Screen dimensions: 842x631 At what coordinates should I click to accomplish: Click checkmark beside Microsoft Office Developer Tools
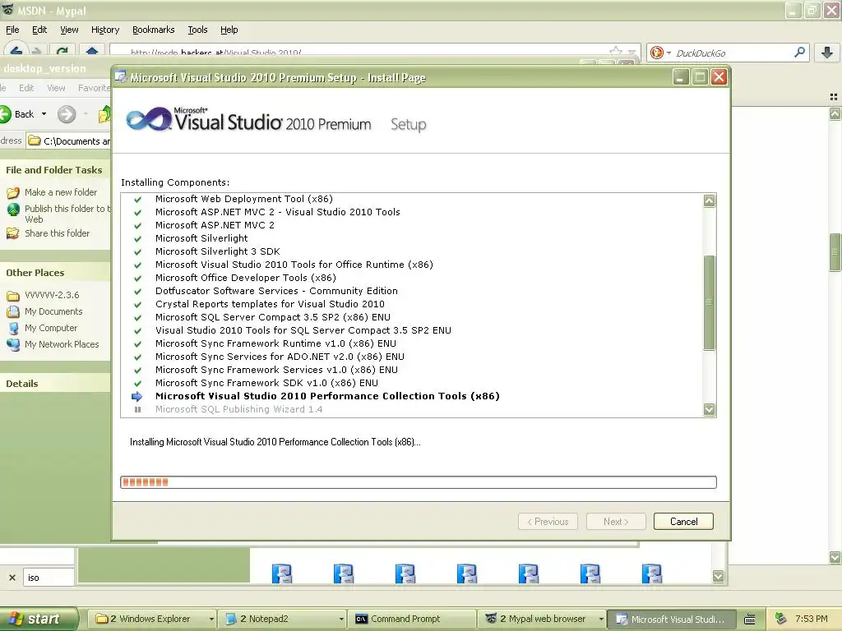pyautogui.click(x=137, y=278)
